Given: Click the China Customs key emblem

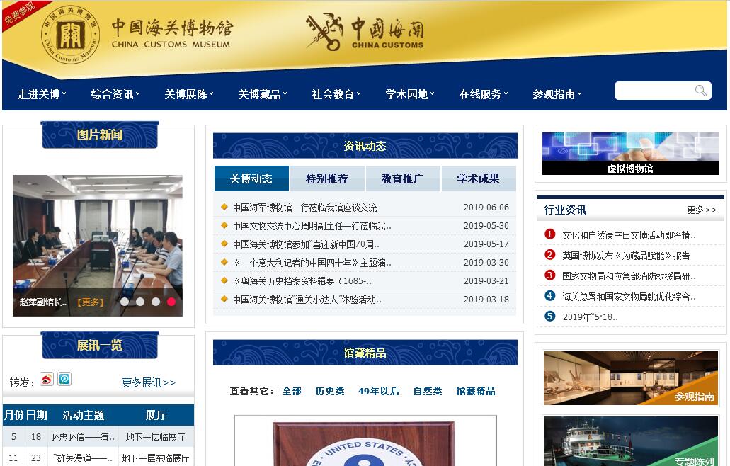Looking at the screenshot, I should pyautogui.click(x=325, y=32).
